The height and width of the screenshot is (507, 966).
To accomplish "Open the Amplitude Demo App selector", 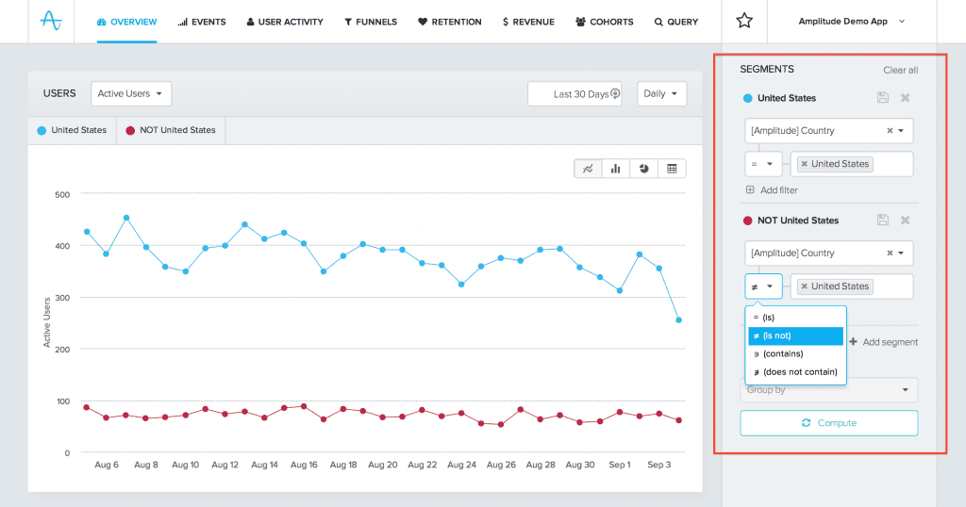I will click(851, 21).
